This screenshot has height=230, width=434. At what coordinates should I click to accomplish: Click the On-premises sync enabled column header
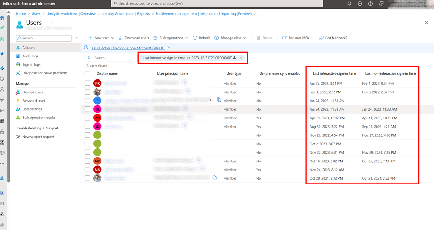pyautogui.click(x=280, y=73)
